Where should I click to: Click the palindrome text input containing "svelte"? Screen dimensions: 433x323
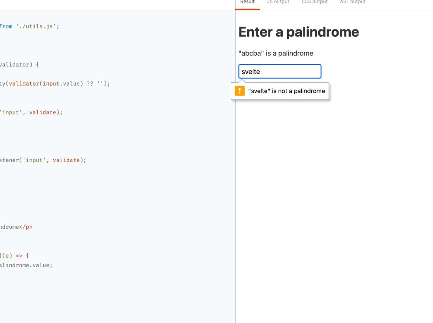tap(280, 71)
